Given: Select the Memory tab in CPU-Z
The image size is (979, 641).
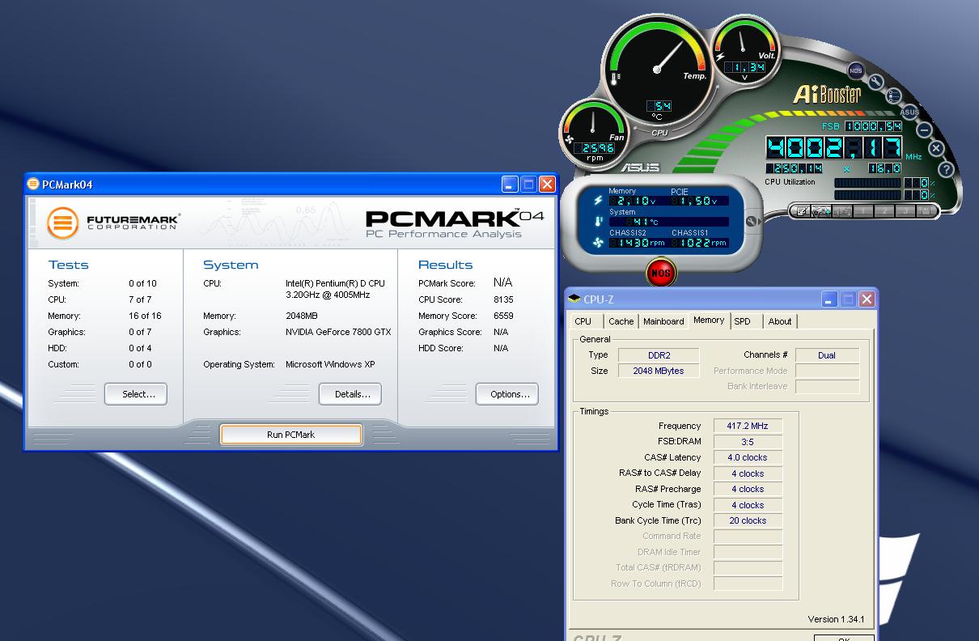Looking at the screenshot, I should pos(709,320).
